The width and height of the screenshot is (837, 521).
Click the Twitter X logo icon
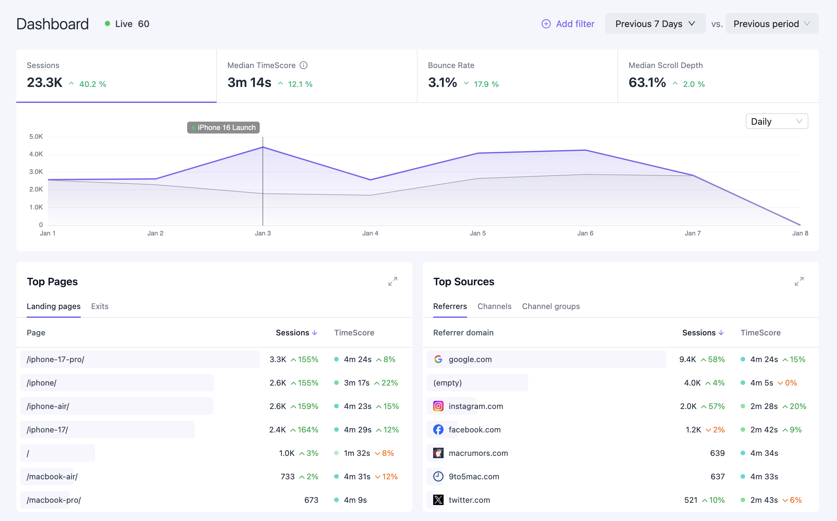pyautogui.click(x=438, y=500)
